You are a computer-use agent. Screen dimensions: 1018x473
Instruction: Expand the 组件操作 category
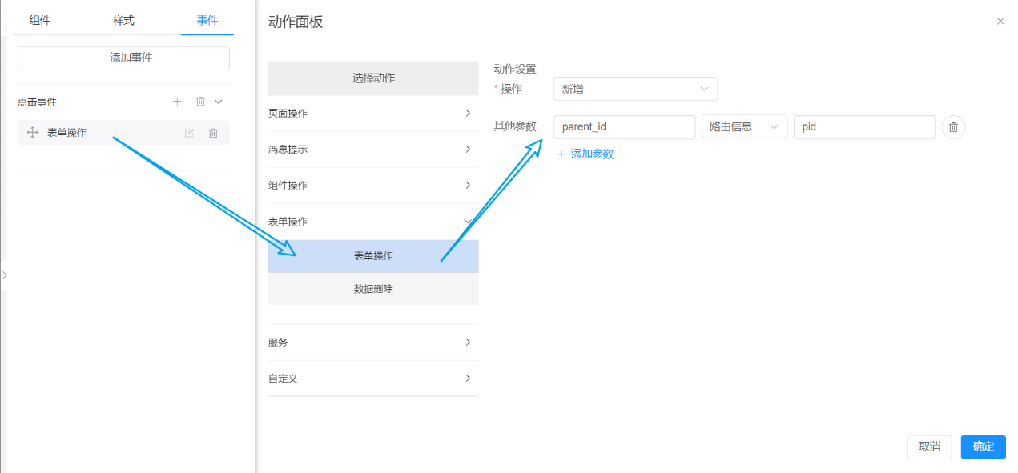372,186
